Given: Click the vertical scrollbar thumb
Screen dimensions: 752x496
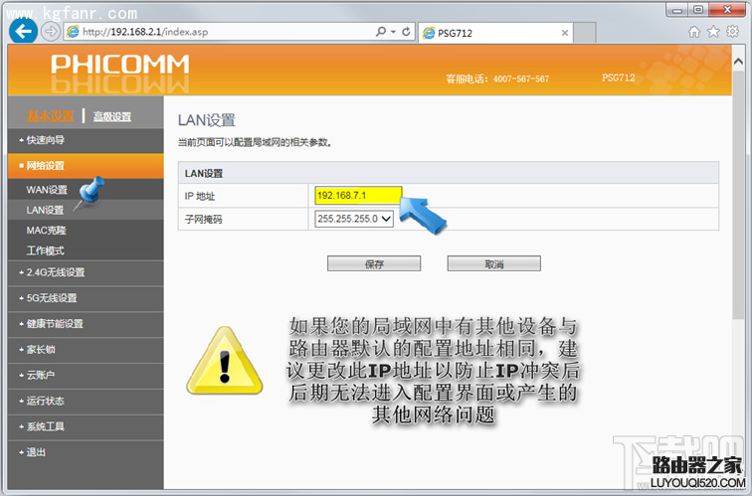Looking at the screenshot, I should [738, 194].
